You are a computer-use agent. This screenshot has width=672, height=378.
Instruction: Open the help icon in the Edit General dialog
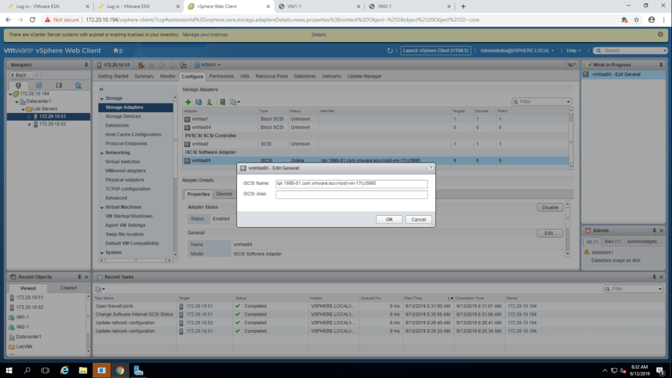pyautogui.click(x=430, y=168)
